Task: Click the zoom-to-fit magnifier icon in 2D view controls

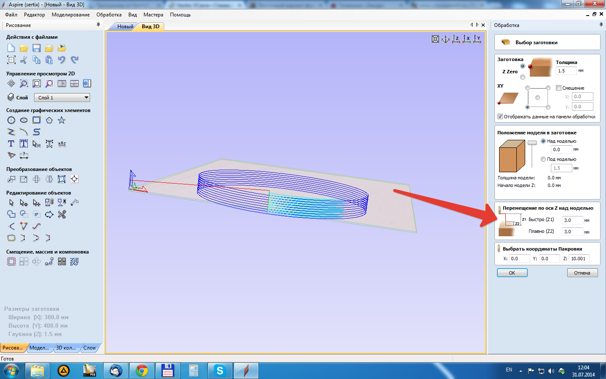Action: point(37,83)
